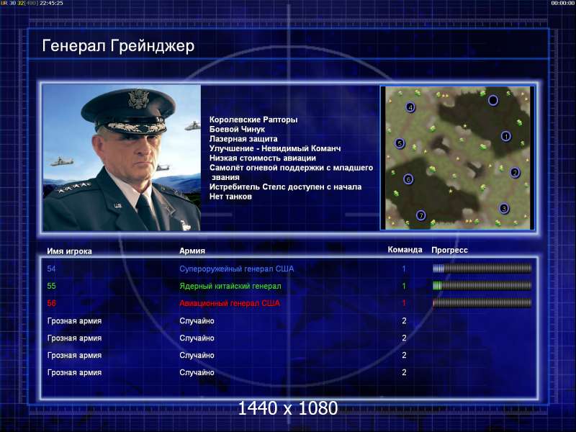Click "Самолёт огневой поддержки с младшего" line
Screen dimensions: 576x432
point(292,168)
